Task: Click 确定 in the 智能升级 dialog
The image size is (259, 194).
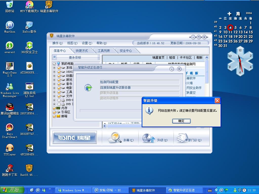Action: pyautogui.click(x=181, y=121)
